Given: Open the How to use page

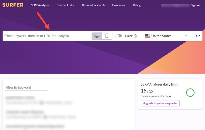Looking at the screenshot, I should [119, 5].
